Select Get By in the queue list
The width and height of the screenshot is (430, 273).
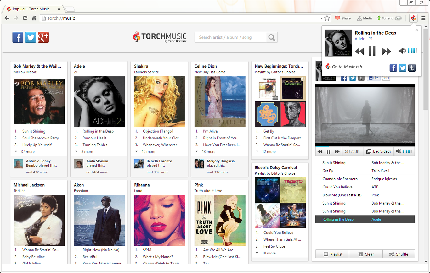[x=365, y=171]
